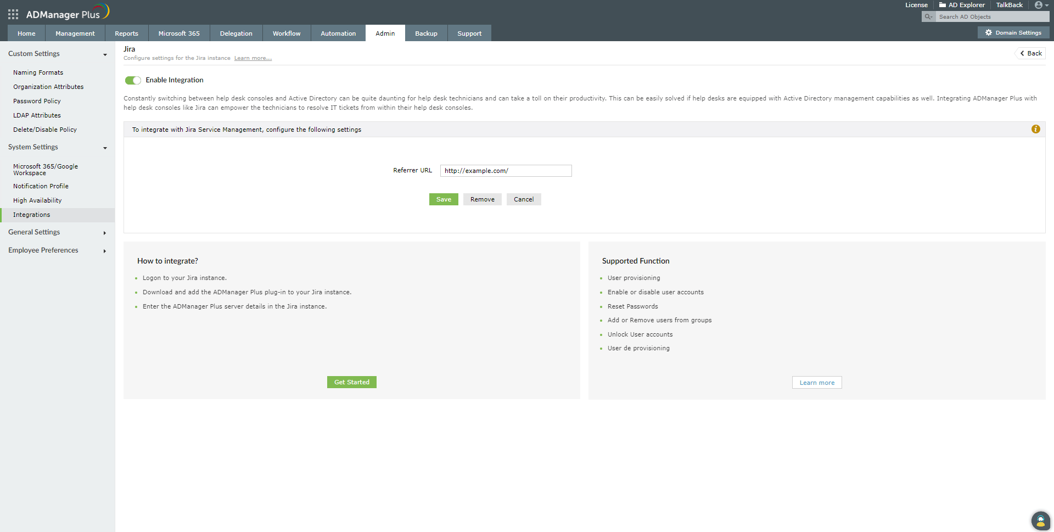Screen dimensions: 1054x532
Task: Open AD Explorer from the top bar
Action: pyautogui.click(x=961, y=5)
